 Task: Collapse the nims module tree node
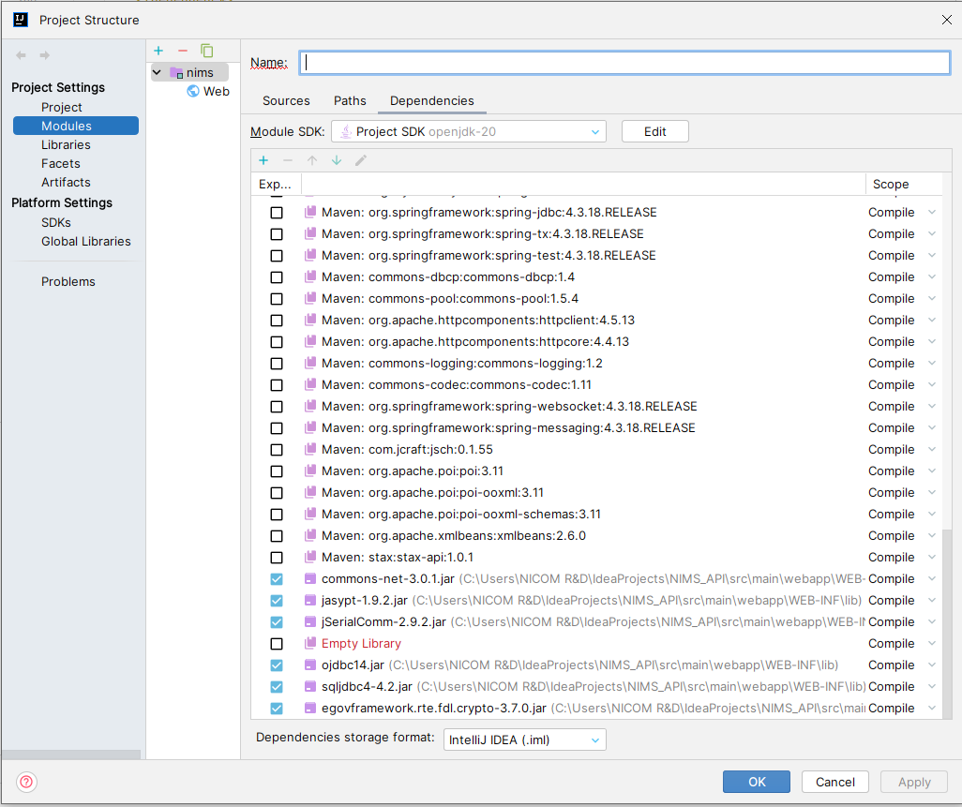tap(158, 73)
